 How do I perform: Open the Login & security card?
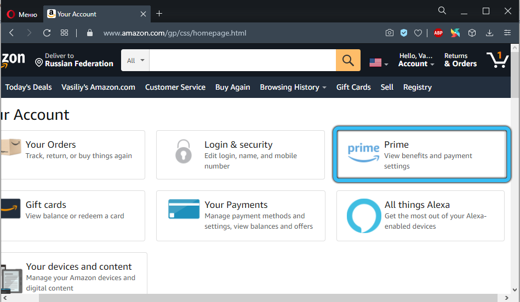(x=240, y=155)
